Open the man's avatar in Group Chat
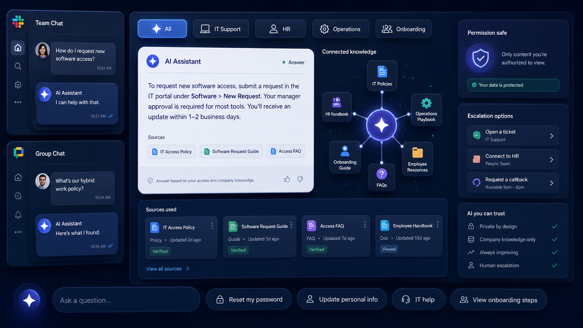Screen dimensions: 583x328 tap(43, 181)
